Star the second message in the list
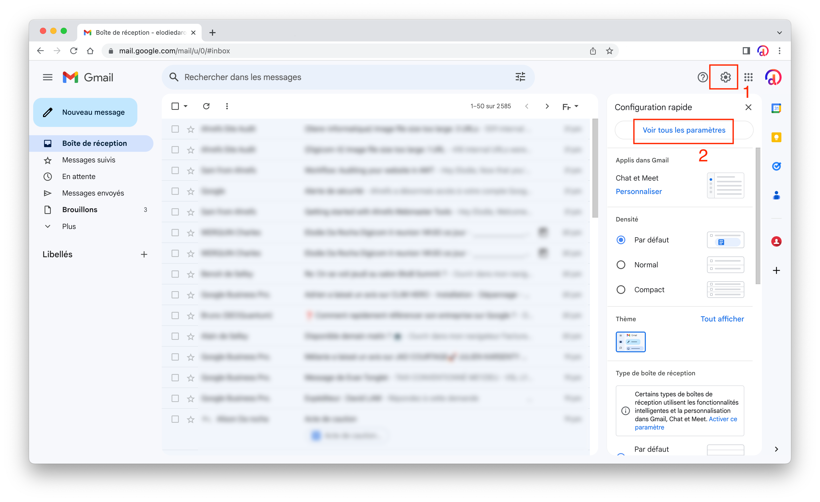 (190, 150)
